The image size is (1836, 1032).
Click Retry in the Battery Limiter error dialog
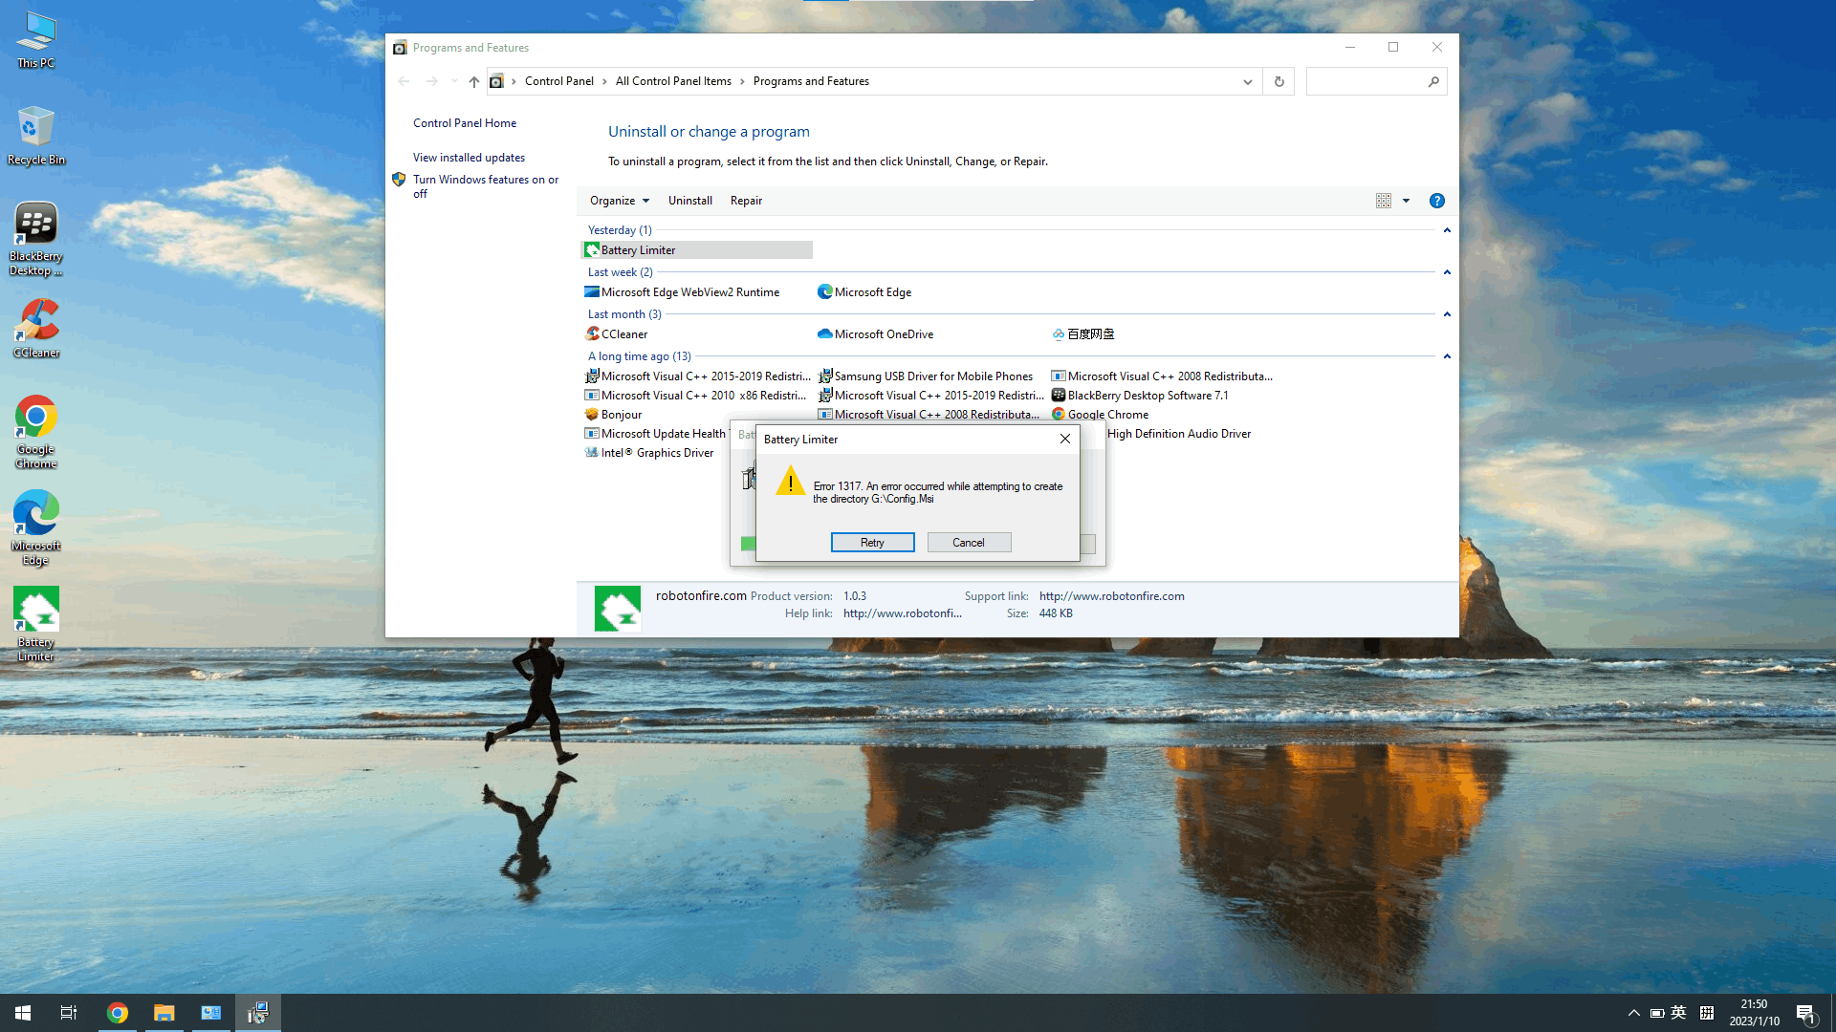click(872, 543)
